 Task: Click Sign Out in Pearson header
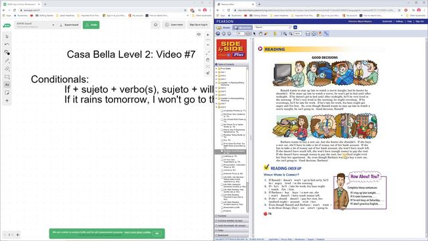click(419, 21)
